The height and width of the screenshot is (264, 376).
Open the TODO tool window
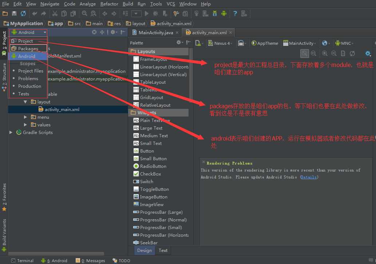point(121,261)
